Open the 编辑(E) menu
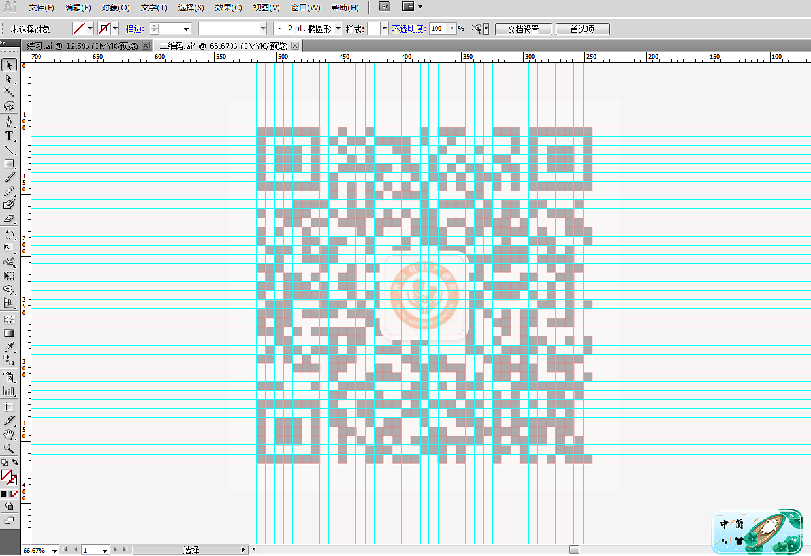This screenshot has height=556, width=811. 78,7
